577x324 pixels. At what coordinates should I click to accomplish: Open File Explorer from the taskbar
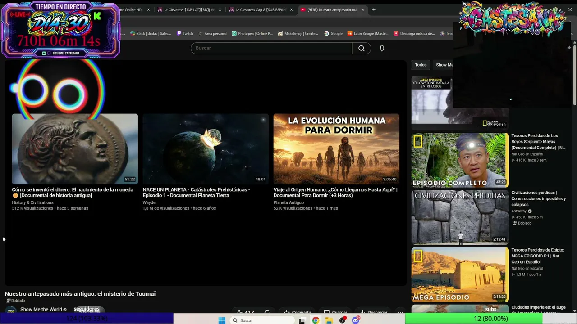point(329,320)
